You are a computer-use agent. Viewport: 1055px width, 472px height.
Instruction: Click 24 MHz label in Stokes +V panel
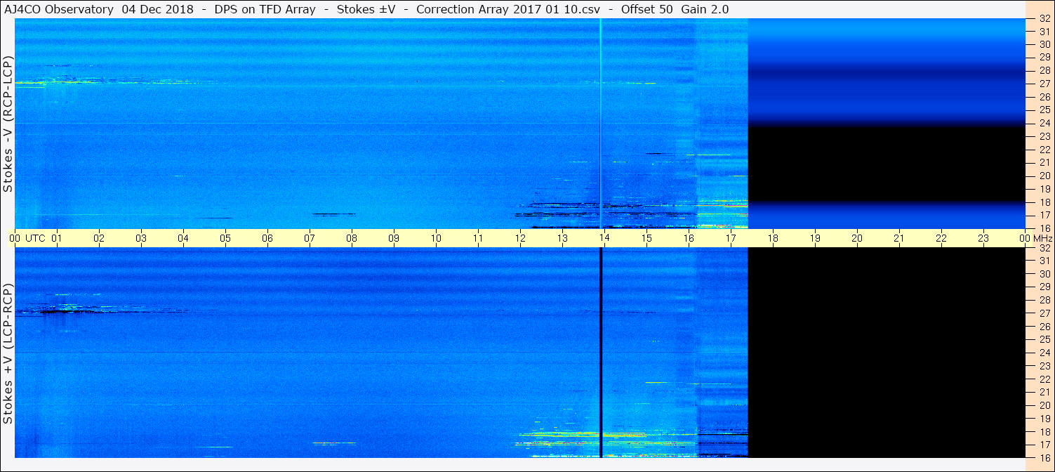pos(1044,353)
